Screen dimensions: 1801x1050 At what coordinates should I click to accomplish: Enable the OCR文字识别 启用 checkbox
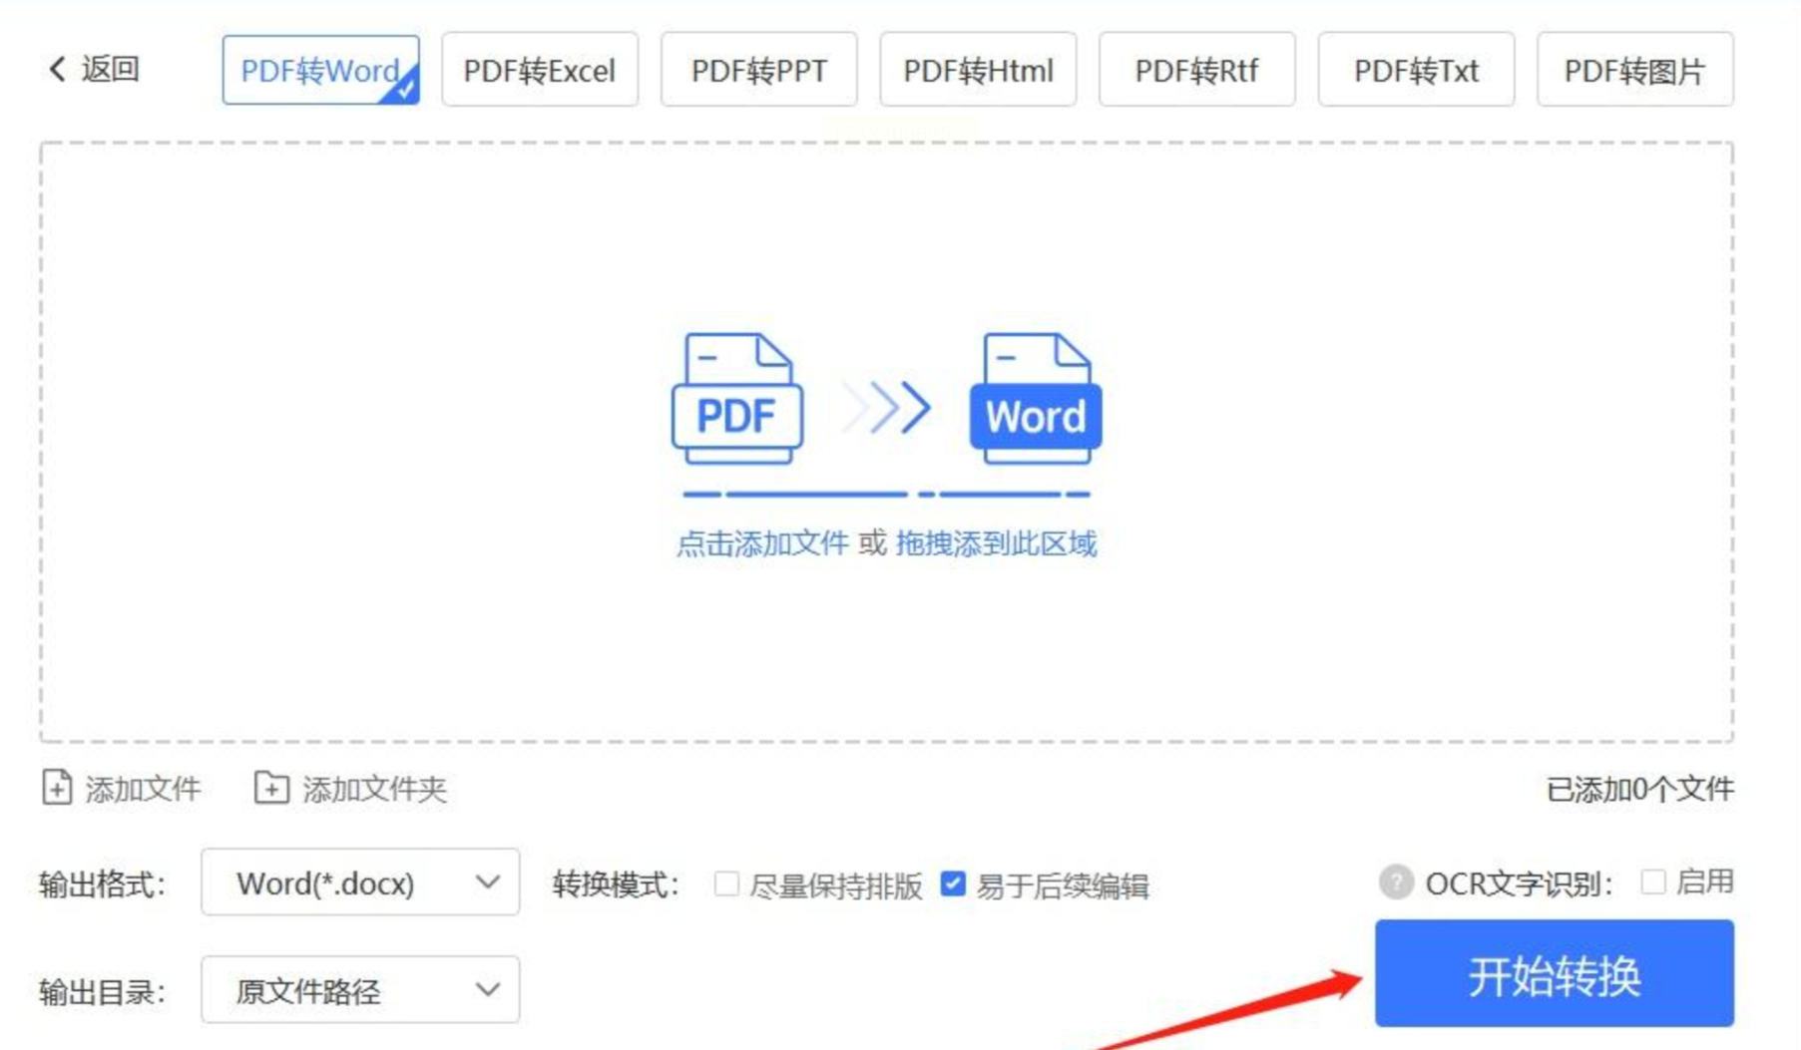[x=1653, y=881]
